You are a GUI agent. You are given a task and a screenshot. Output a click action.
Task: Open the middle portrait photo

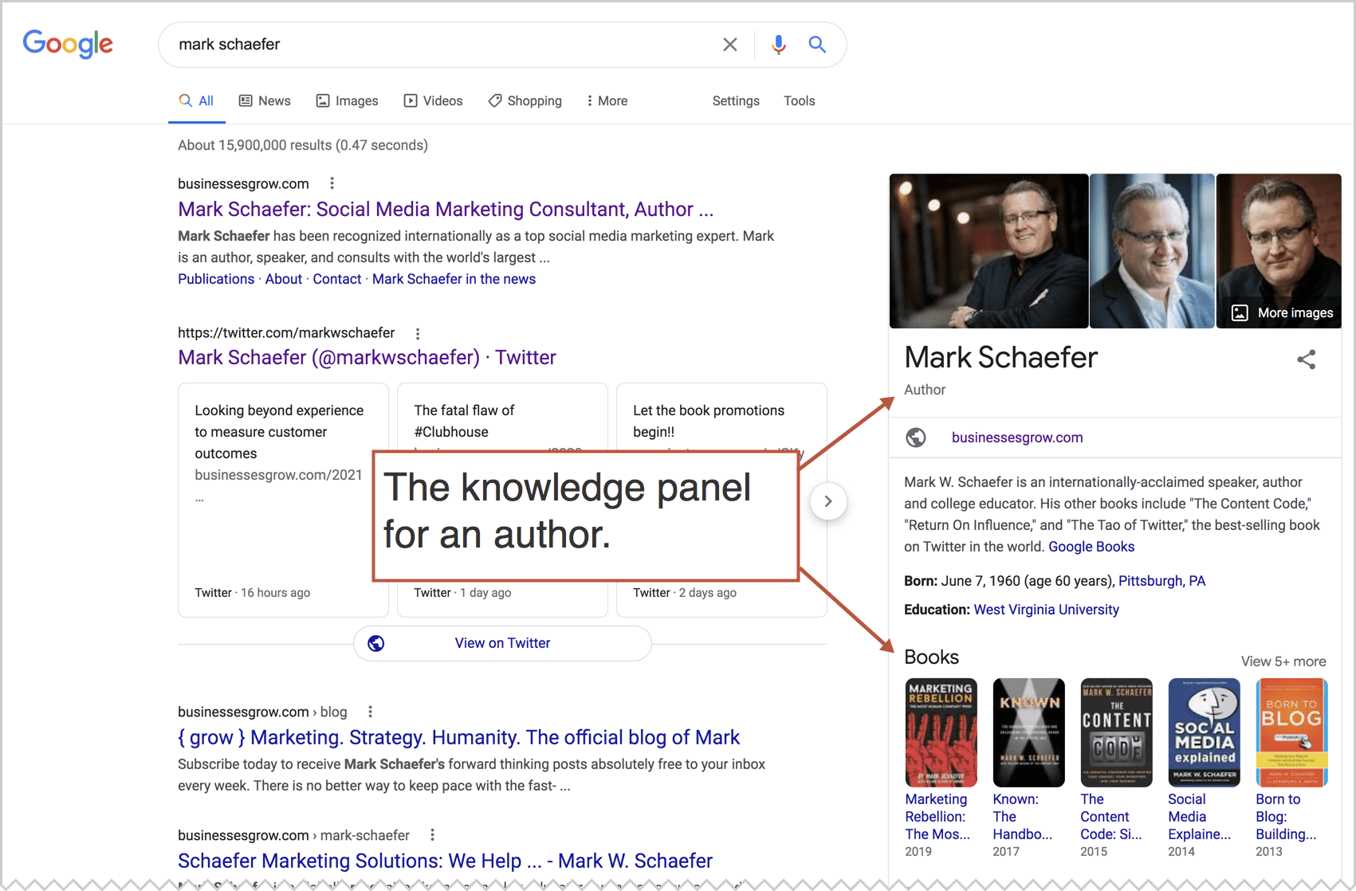click(x=1152, y=251)
